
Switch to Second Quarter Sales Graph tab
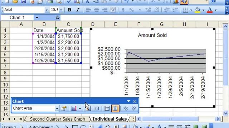(x=57, y=119)
